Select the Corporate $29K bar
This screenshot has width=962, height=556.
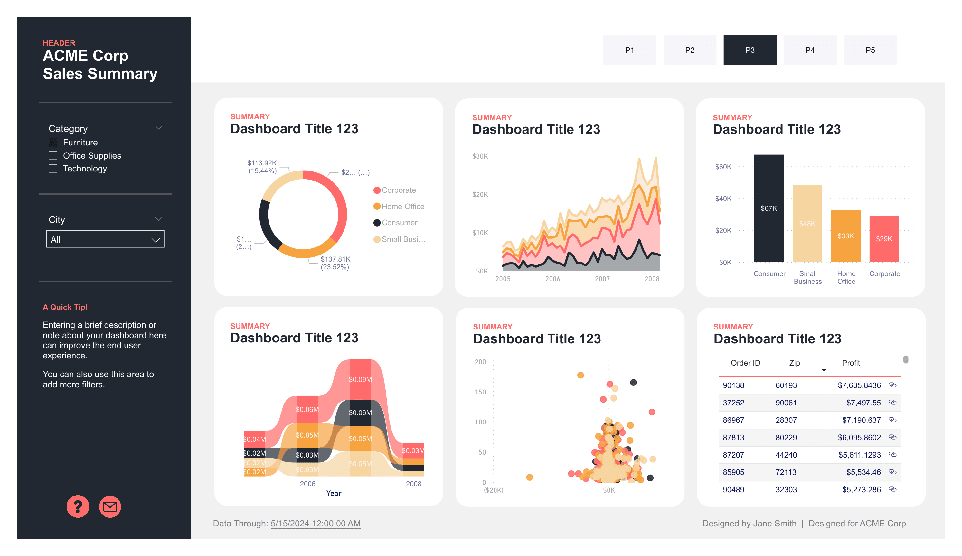tap(884, 239)
